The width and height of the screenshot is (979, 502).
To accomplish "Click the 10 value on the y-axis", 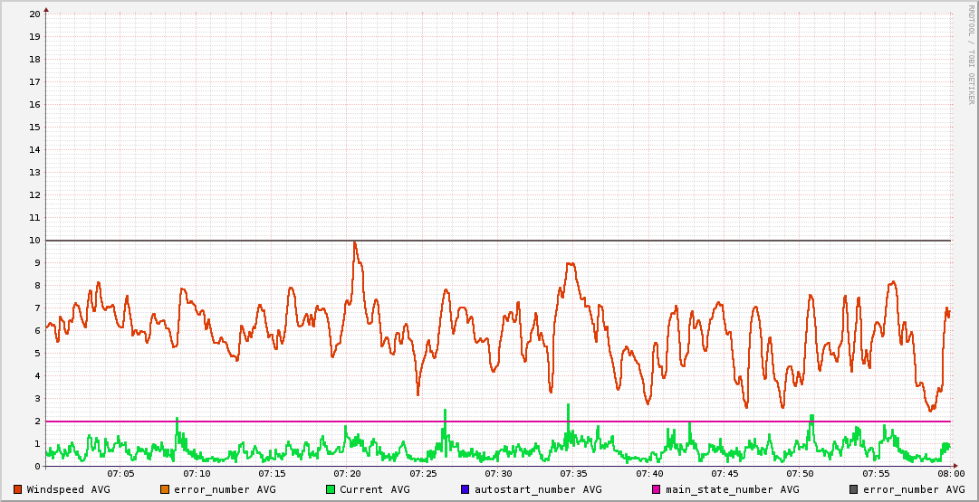I will click(34, 240).
